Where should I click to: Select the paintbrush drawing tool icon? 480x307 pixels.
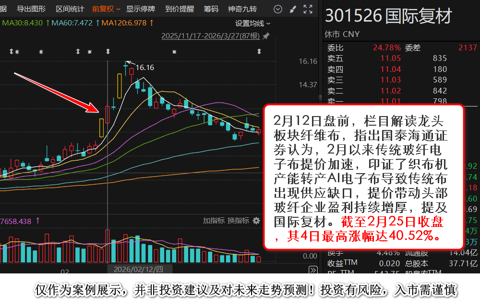pyautogui.click(x=293, y=9)
